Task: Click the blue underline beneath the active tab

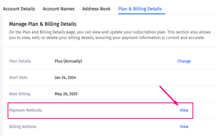Action: 142,14
